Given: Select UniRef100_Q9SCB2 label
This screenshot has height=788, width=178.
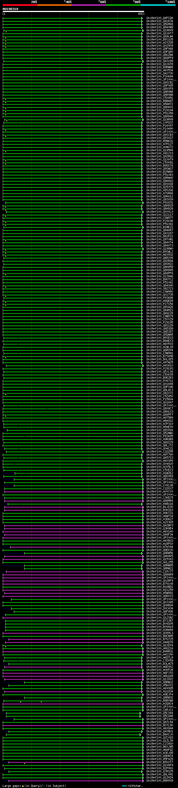Looking at the screenshot, I should [x=159, y=82].
